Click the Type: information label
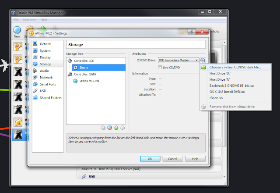Viewport: 280px width, 193px height. click(153, 79)
